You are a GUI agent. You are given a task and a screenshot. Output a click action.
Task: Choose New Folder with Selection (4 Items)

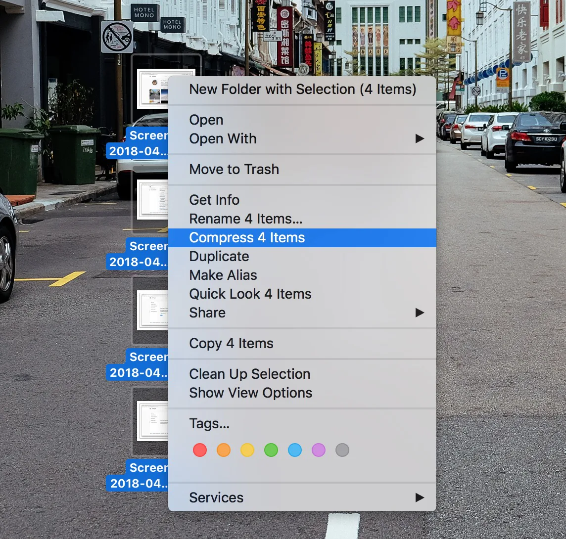(x=302, y=89)
